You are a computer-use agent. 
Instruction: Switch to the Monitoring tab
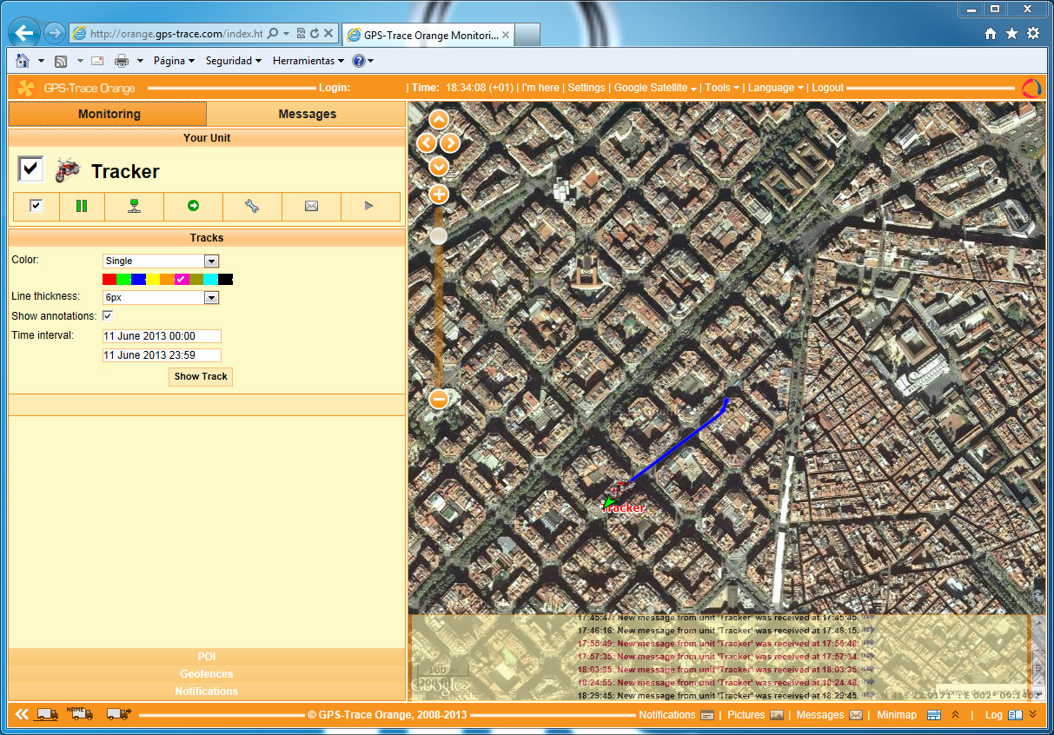(x=109, y=114)
